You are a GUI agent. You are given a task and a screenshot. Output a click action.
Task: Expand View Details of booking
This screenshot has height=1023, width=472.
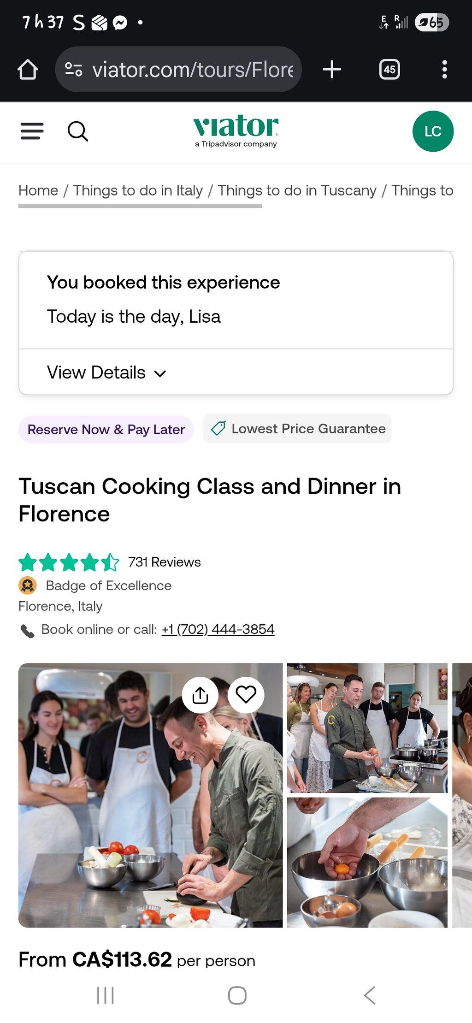point(106,373)
